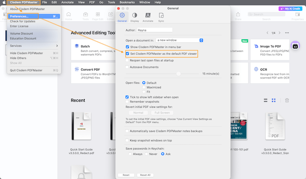Click the Reset button
Screen dimensions: 306x179
click(126, 175)
